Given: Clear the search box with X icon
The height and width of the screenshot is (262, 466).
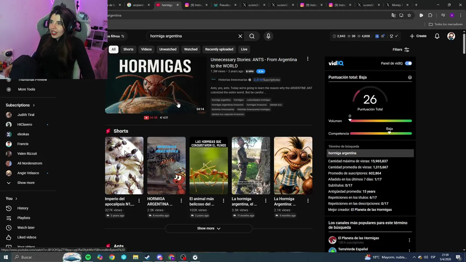Looking at the screenshot, I should (240, 36).
